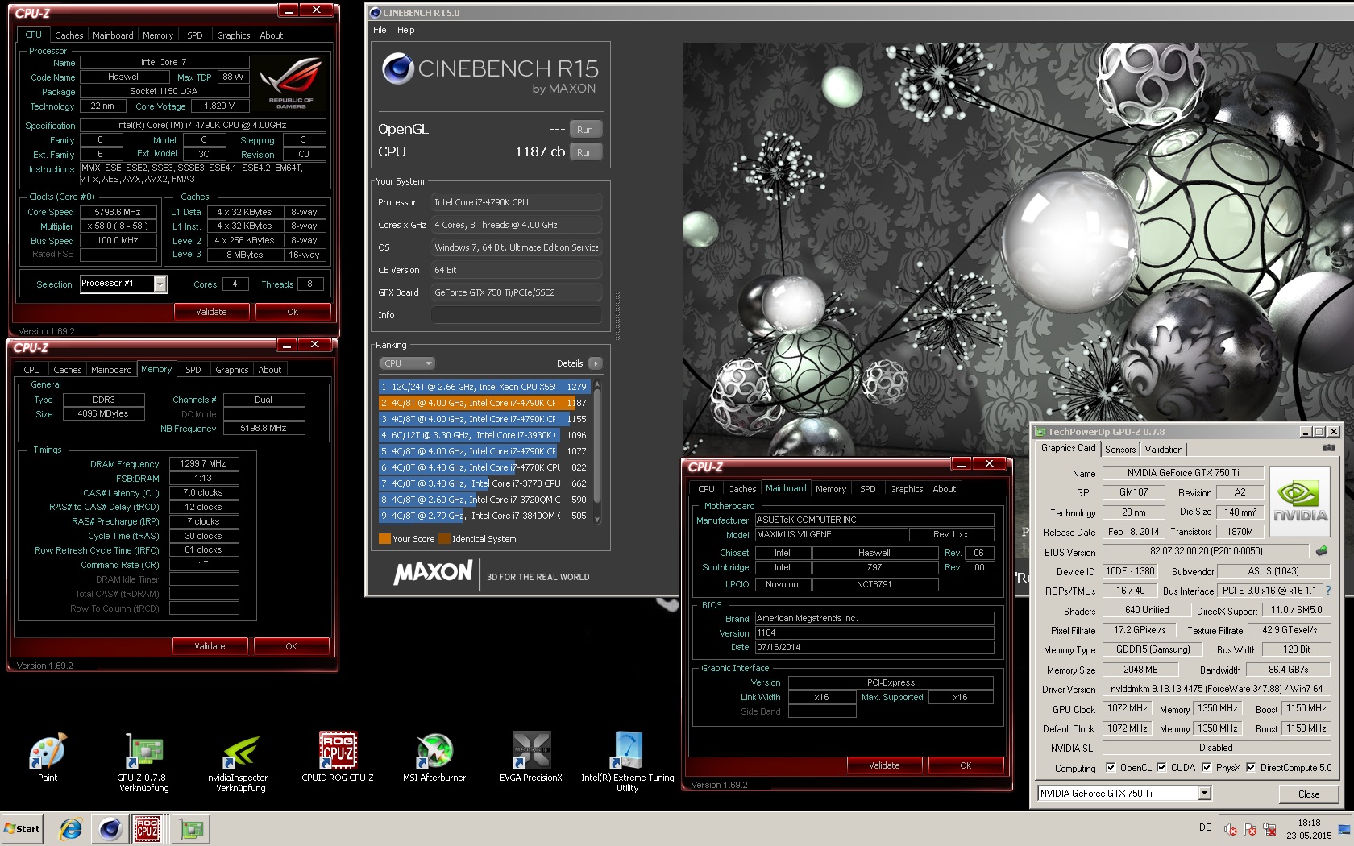Toggle the CUDA checkbox in GPU-Z

point(1161,768)
